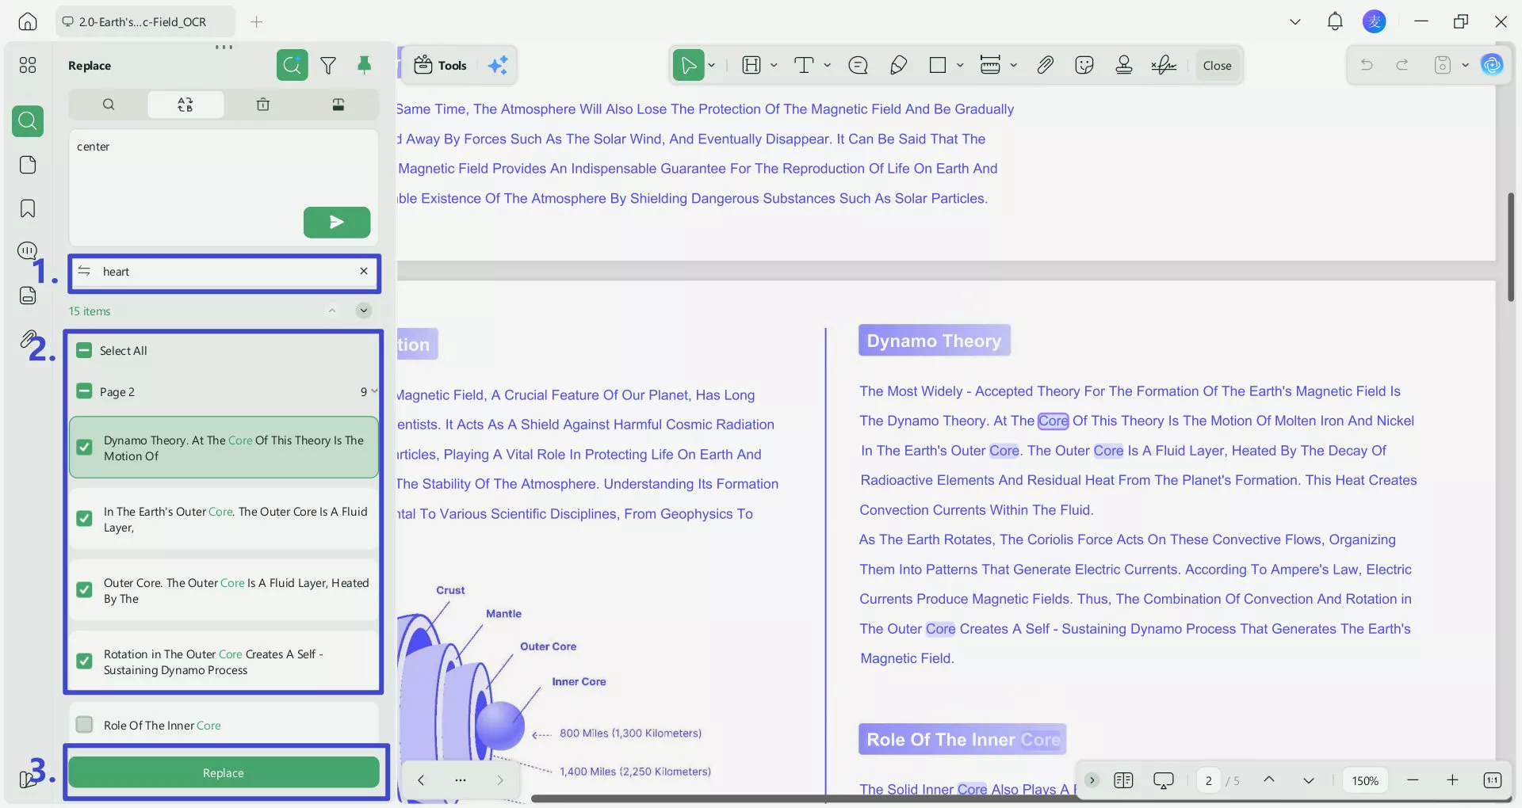Screen dimensions: 1522x808
Task: Open the attachment paperclip tool in toolbar
Action: click(x=1045, y=66)
